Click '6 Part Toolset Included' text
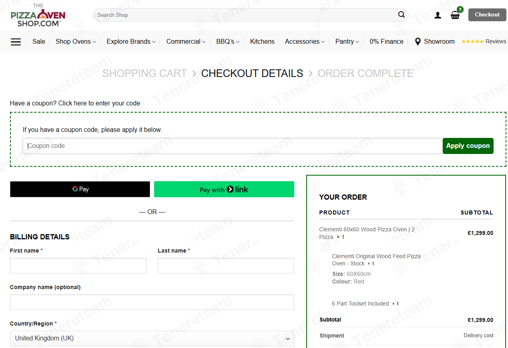 [360, 303]
